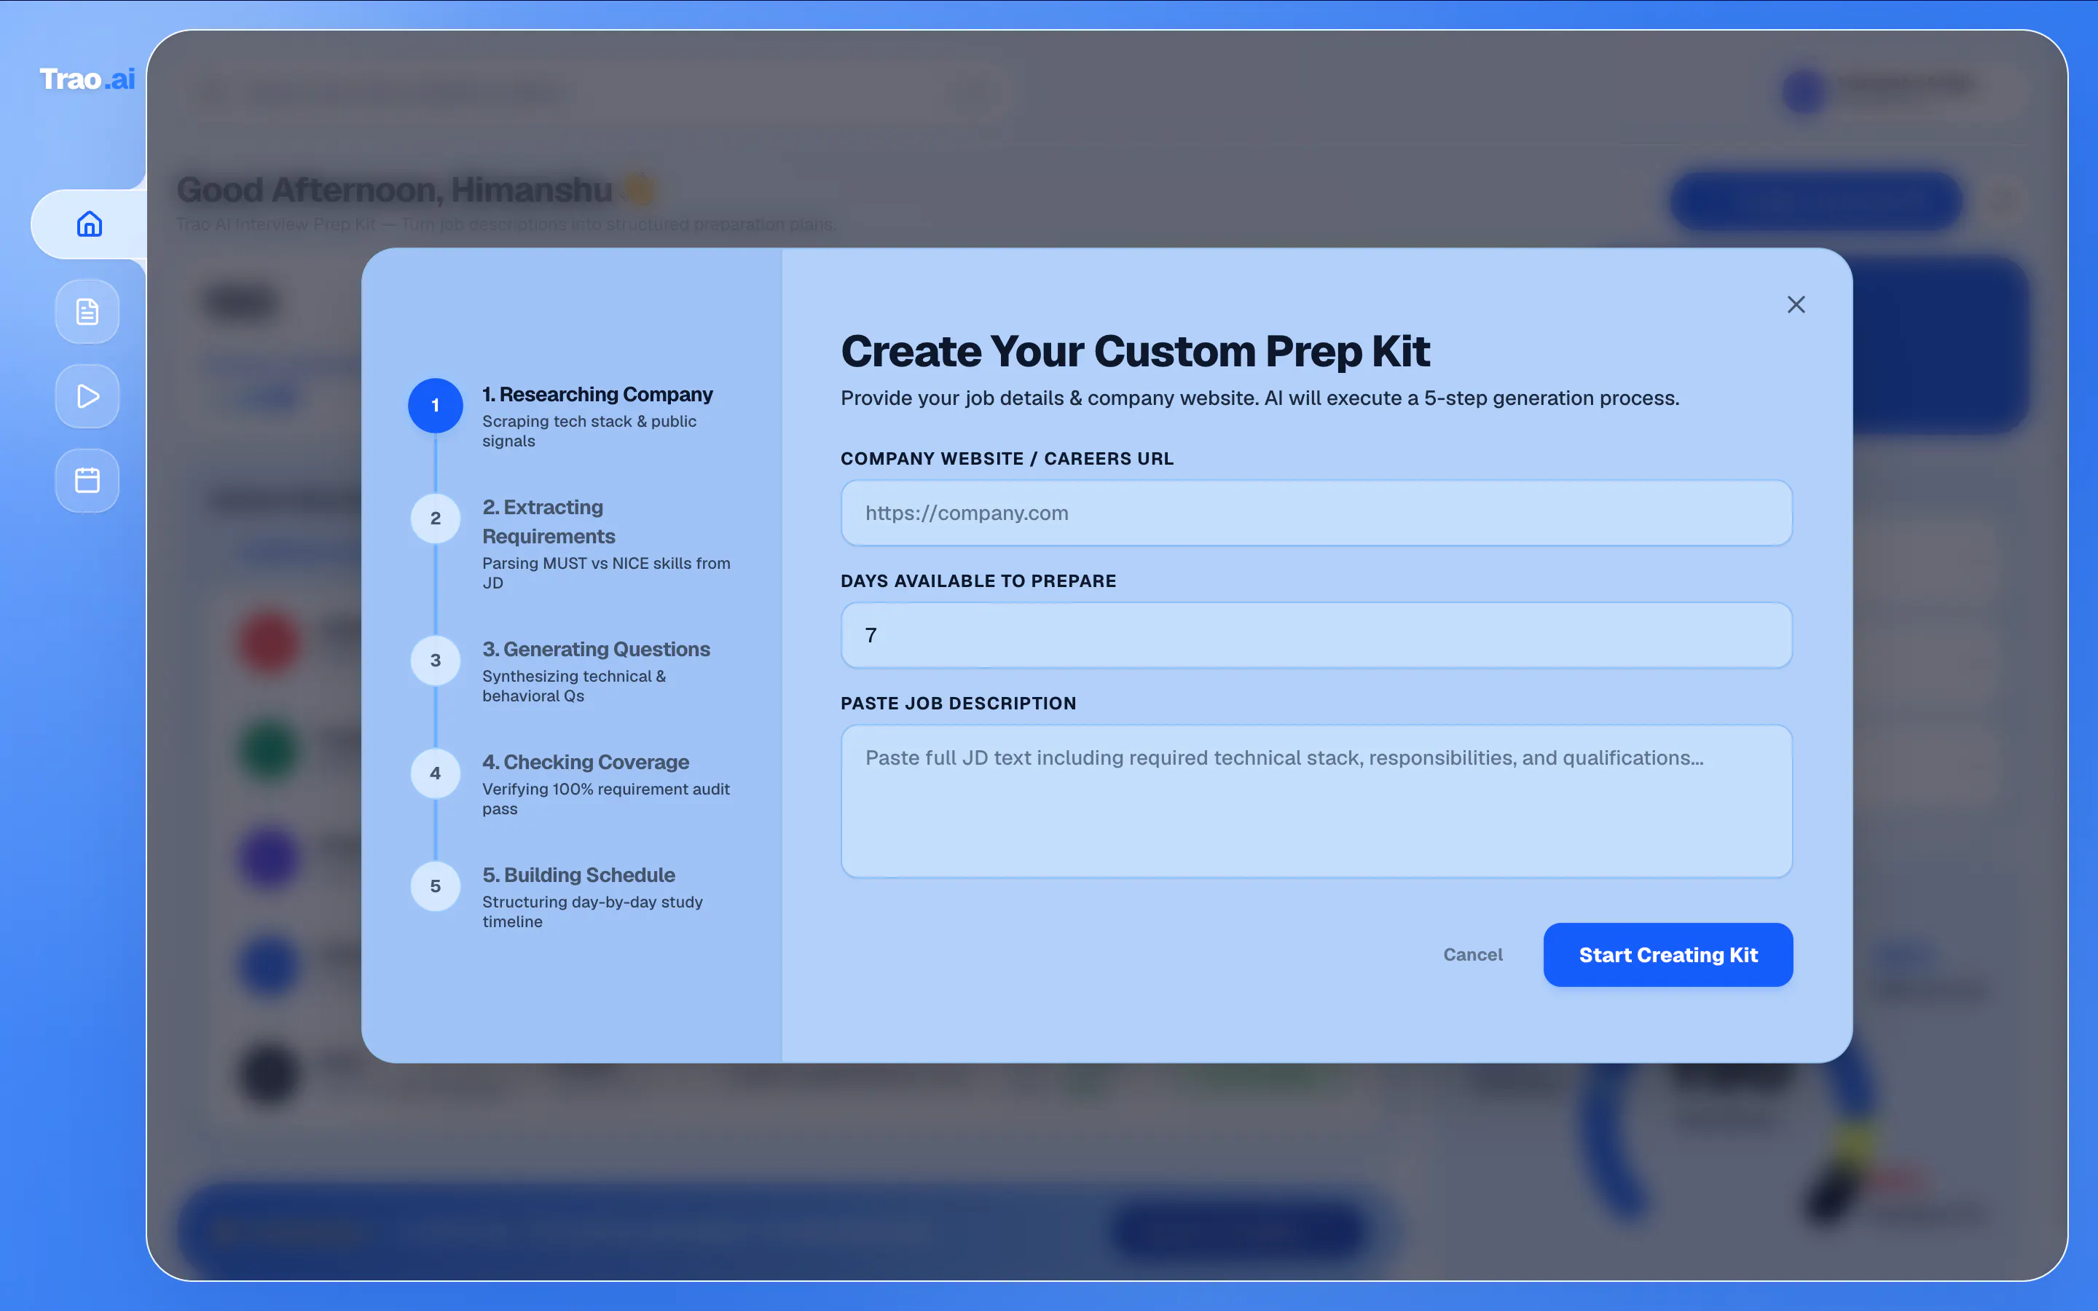2098x1311 pixels.
Task: Click 'Scraping tech stack & public signals' text
Action: pyautogui.click(x=589, y=431)
